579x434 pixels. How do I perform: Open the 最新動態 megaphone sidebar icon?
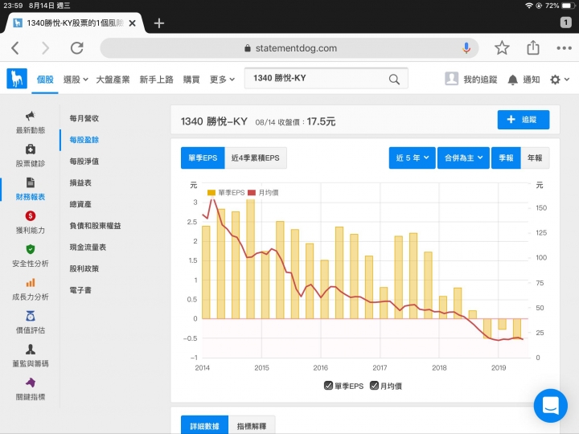[x=31, y=116]
